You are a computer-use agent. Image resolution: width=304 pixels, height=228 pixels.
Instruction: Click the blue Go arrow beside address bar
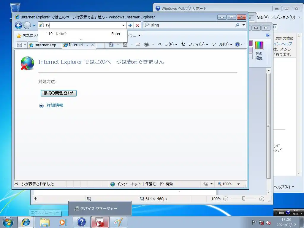pos(130,25)
